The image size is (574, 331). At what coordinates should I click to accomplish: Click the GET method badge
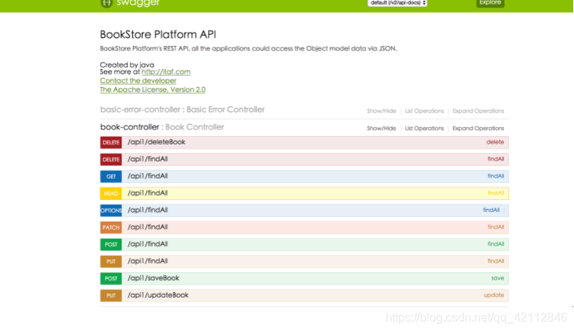pos(111,176)
